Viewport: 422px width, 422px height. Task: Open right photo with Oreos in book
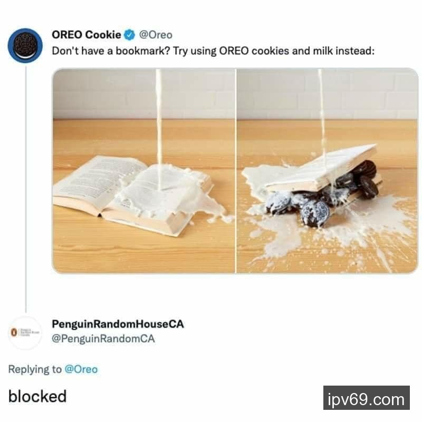(x=327, y=171)
